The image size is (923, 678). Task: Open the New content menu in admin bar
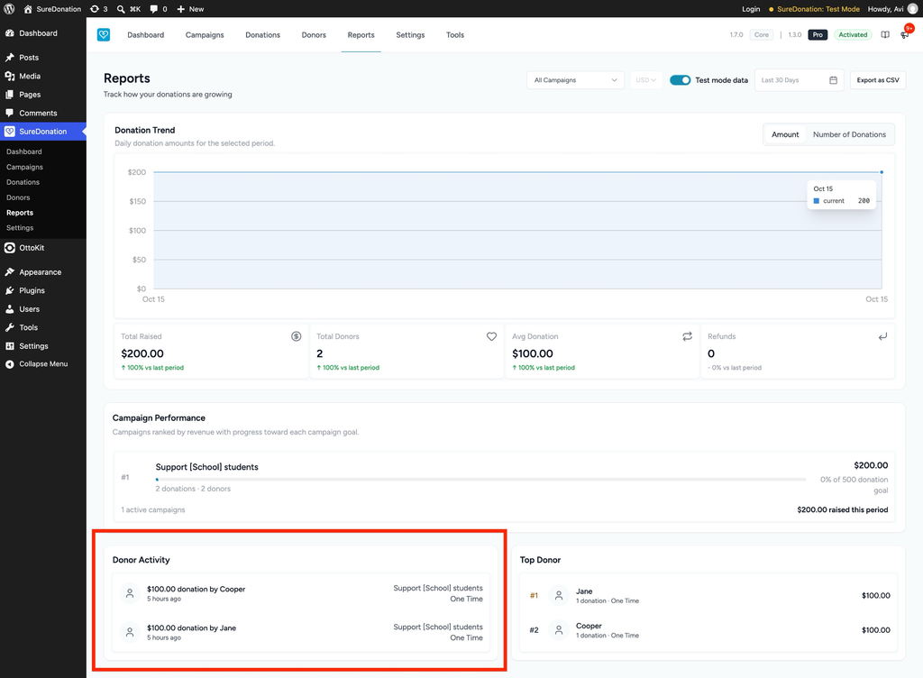pyautogui.click(x=190, y=9)
